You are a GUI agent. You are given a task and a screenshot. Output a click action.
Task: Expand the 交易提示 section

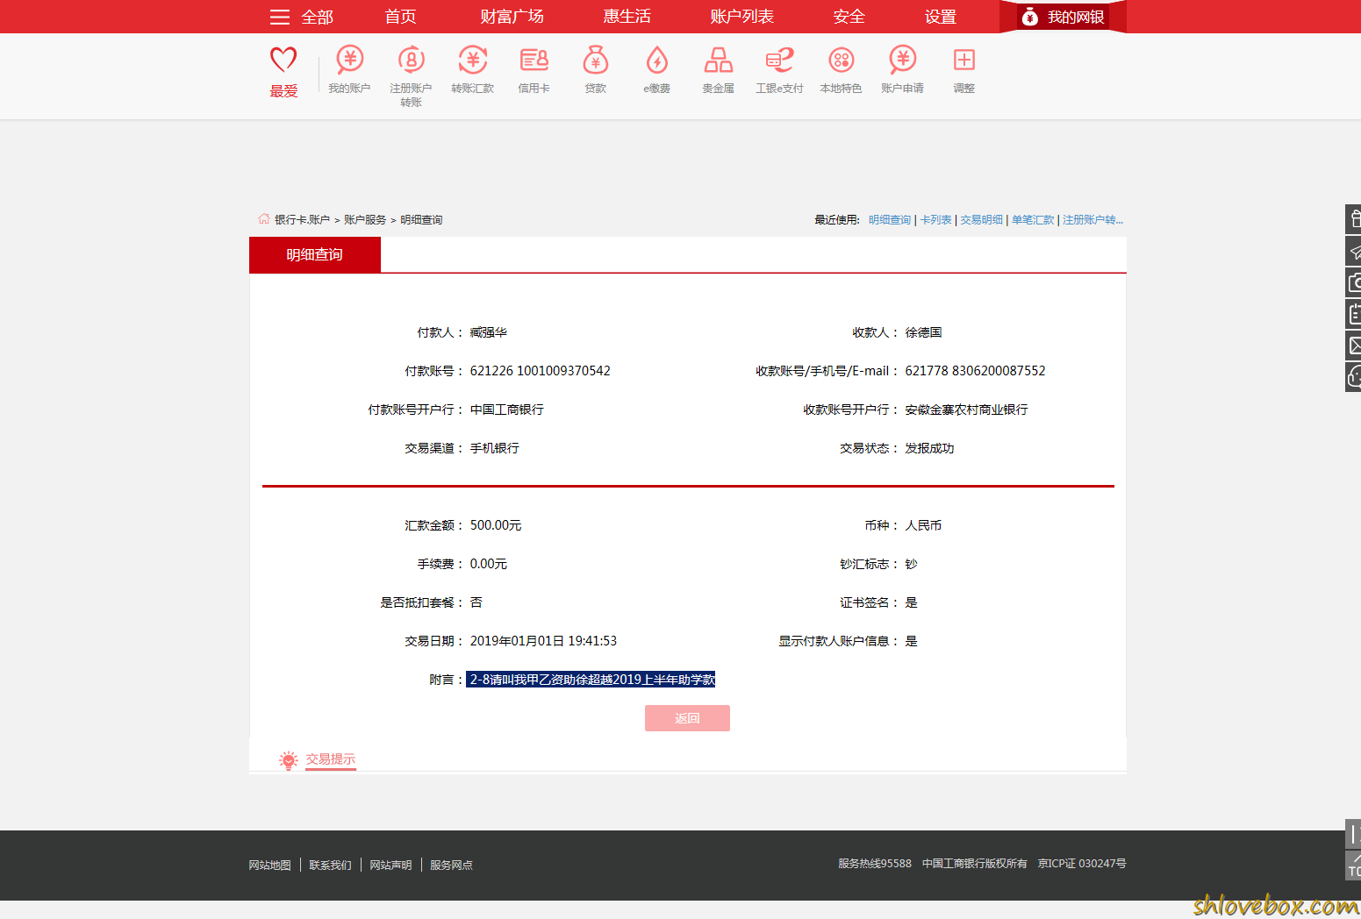point(330,759)
